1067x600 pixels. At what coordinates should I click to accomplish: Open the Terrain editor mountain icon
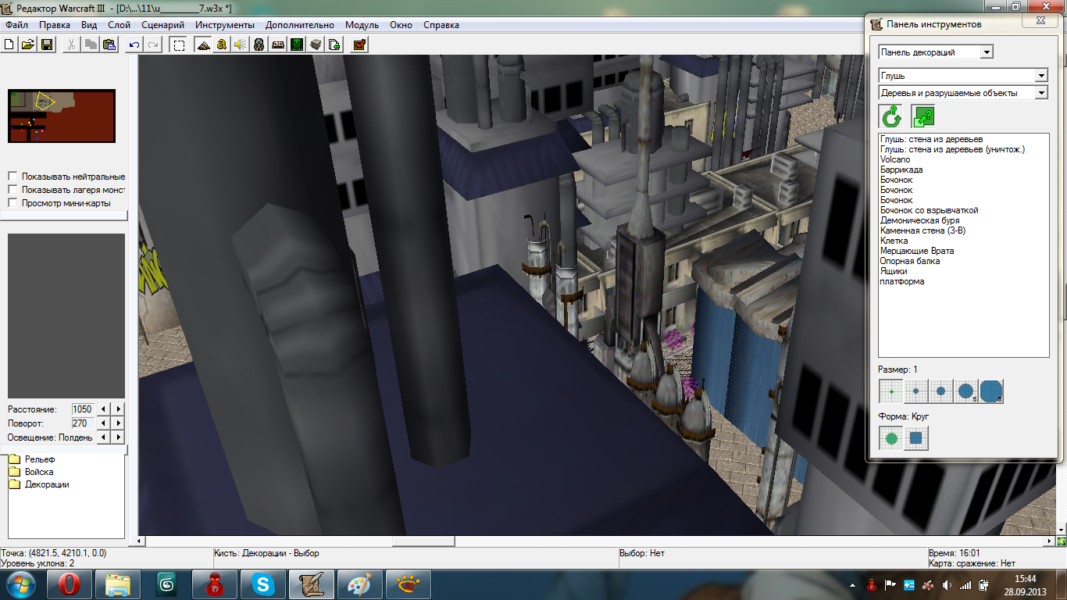click(x=203, y=45)
